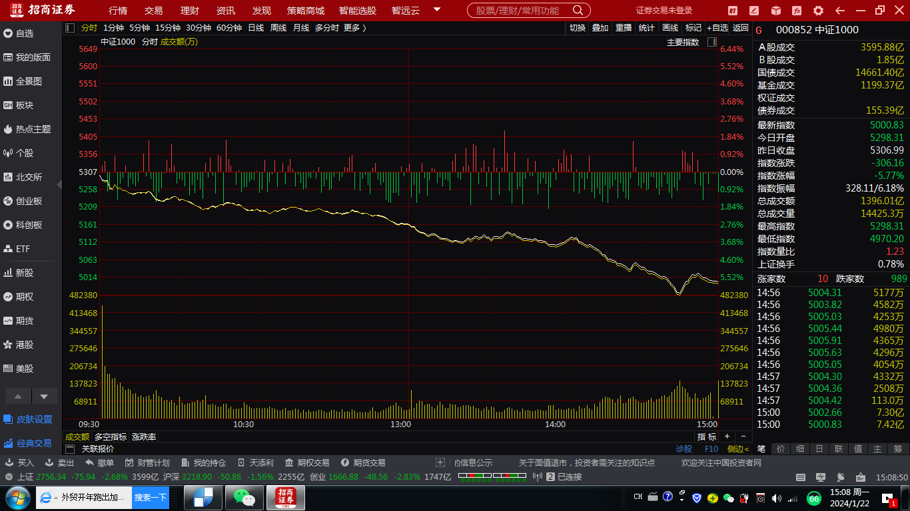The image size is (910, 511).
Task: Open the 多分时 multi-day option
Action: [326, 28]
